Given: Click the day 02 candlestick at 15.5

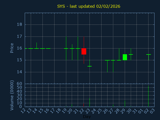Looking at the screenshot, I should 148,54.
